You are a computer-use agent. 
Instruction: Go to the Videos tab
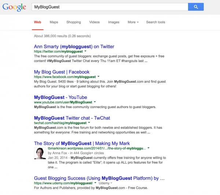(95, 22)
